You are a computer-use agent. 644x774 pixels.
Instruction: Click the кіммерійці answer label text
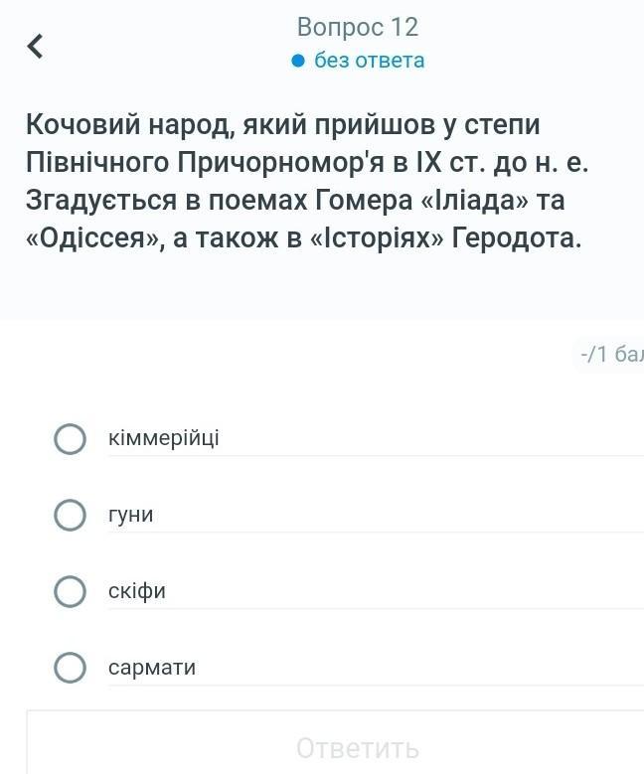(x=164, y=438)
